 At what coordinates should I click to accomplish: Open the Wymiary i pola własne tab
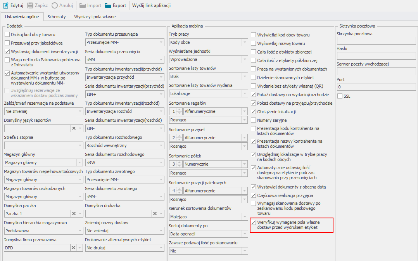[x=95, y=17]
